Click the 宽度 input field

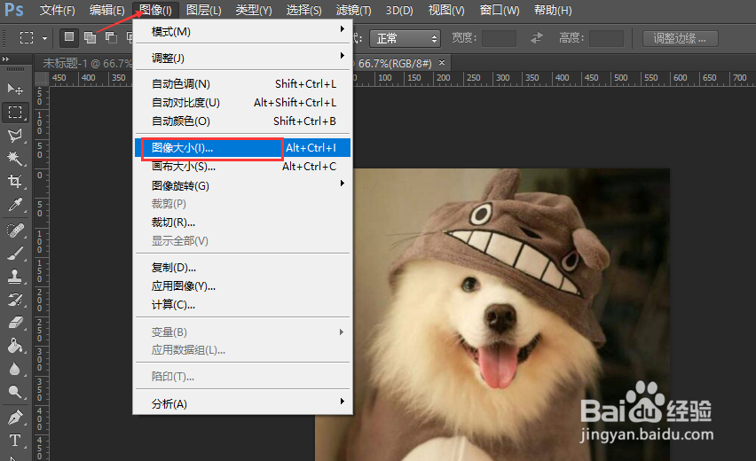pyautogui.click(x=499, y=38)
